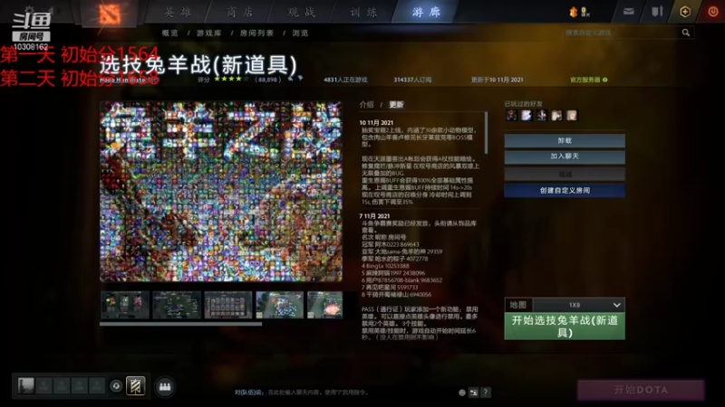Switch to the 概览 overview sub-tab
725x407 pixels.
tap(170, 33)
